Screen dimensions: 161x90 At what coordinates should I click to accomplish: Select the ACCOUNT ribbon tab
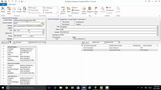[x=12, y=4]
